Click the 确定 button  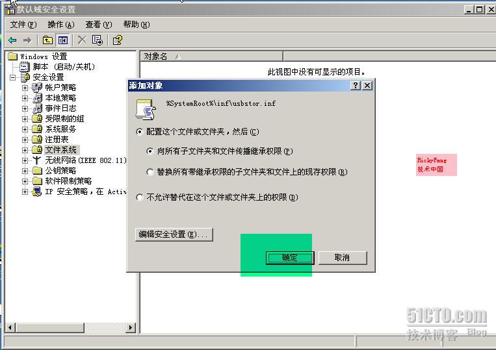[x=290, y=258]
